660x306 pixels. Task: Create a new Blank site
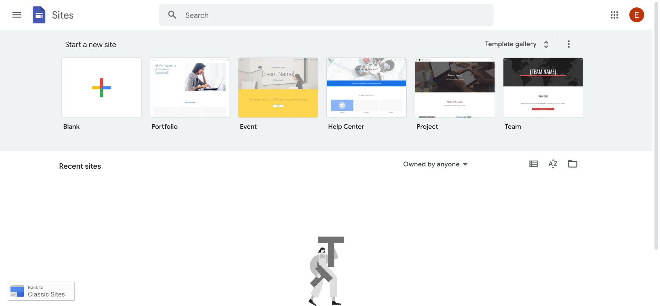click(102, 88)
